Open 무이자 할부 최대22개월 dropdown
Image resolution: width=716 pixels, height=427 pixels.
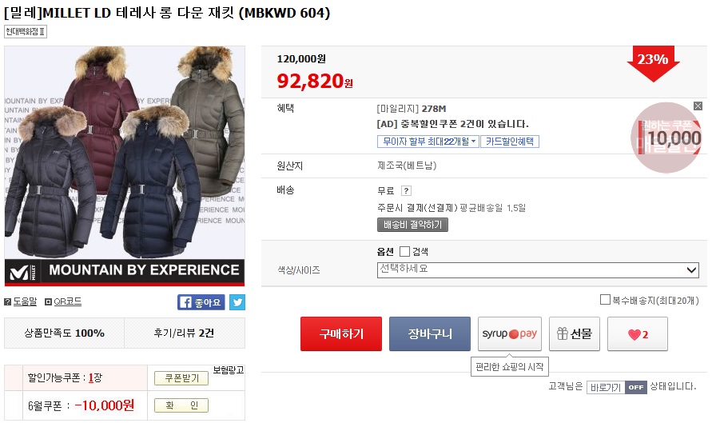click(x=428, y=142)
